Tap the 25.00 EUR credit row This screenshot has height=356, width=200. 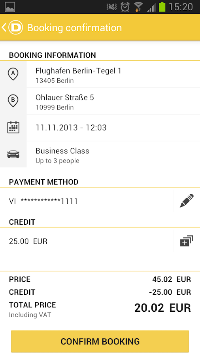[86, 241]
